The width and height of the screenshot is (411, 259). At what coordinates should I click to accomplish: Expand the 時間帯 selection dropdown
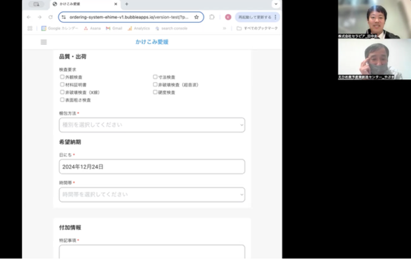pos(152,195)
